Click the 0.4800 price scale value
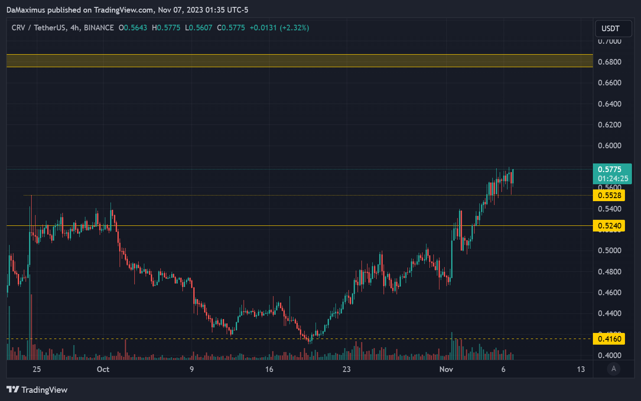 609,272
